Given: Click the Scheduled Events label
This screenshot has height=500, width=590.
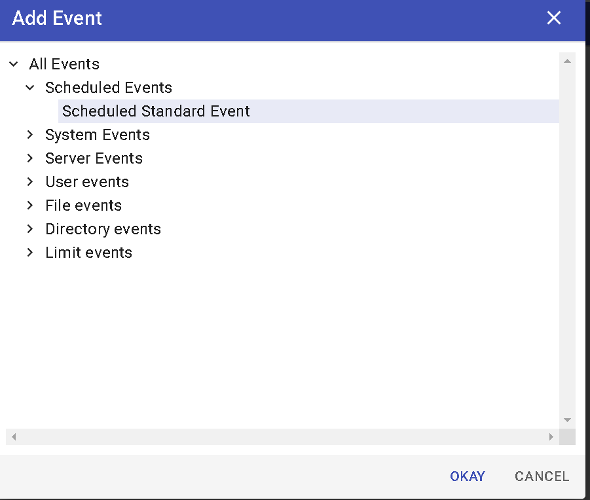Looking at the screenshot, I should coord(109,88).
